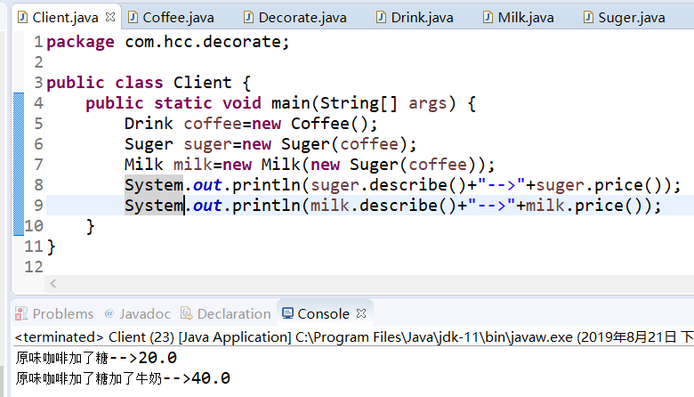Screen dimensions: 694x397
Task: Click console output line ending 20.0
Action: coord(96,358)
